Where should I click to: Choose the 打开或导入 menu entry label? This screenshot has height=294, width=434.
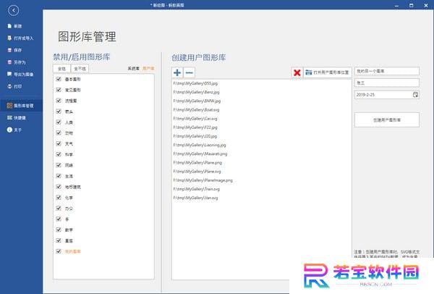(24, 38)
